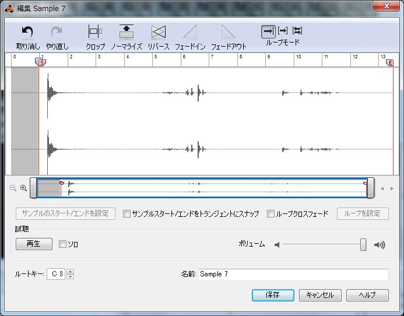Apply Fade In (フェードイン)

(190, 31)
